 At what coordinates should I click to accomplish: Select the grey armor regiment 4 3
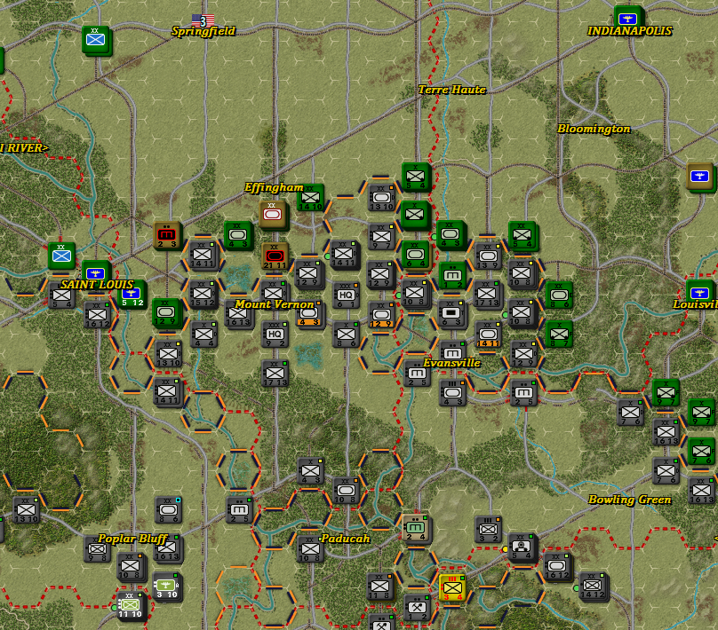[x=452, y=393]
